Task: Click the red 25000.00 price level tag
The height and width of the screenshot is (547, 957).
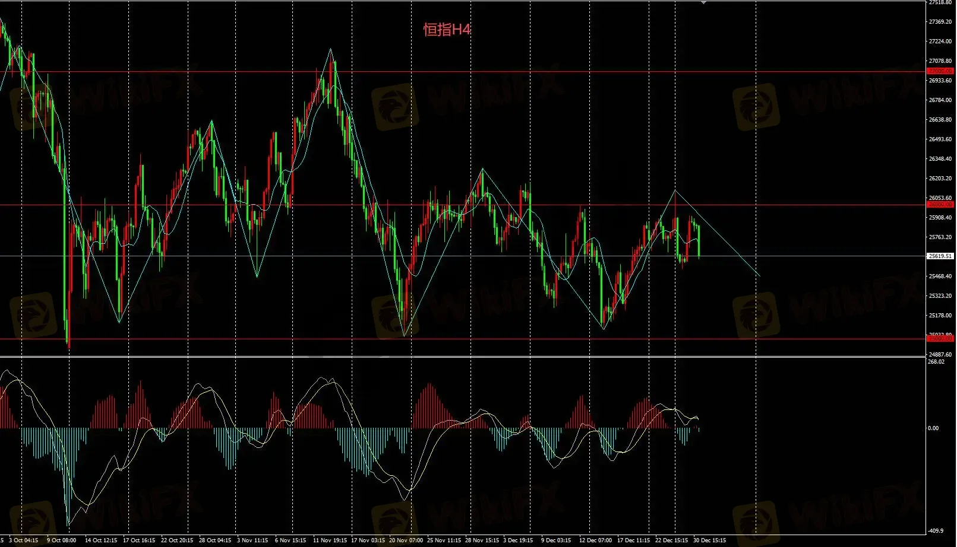Action: [x=940, y=339]
